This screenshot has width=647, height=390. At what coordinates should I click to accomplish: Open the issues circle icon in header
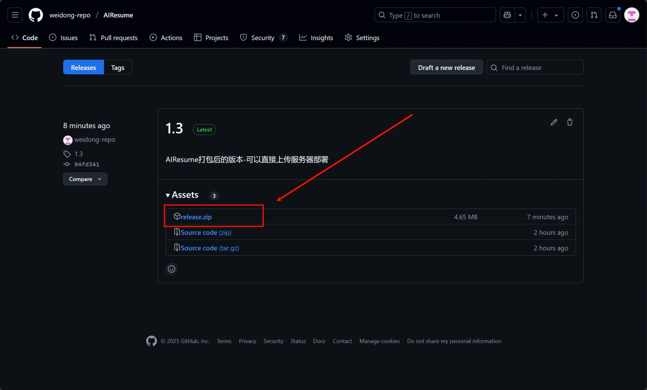(575, 15)
